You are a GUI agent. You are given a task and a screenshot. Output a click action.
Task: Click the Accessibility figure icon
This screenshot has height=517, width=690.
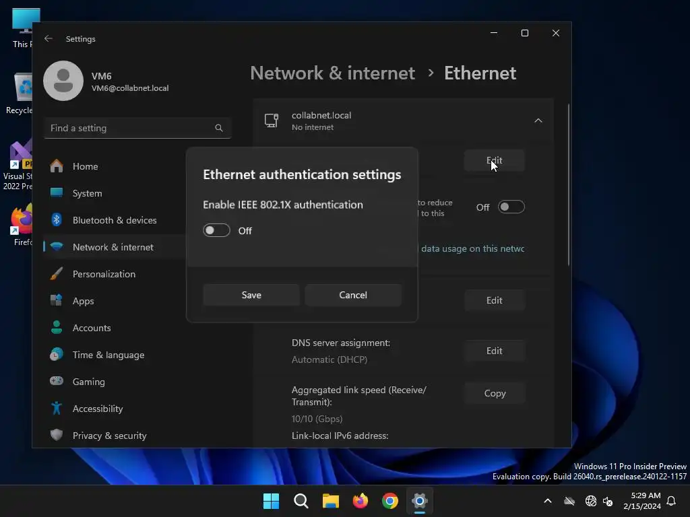click(57, 409)
